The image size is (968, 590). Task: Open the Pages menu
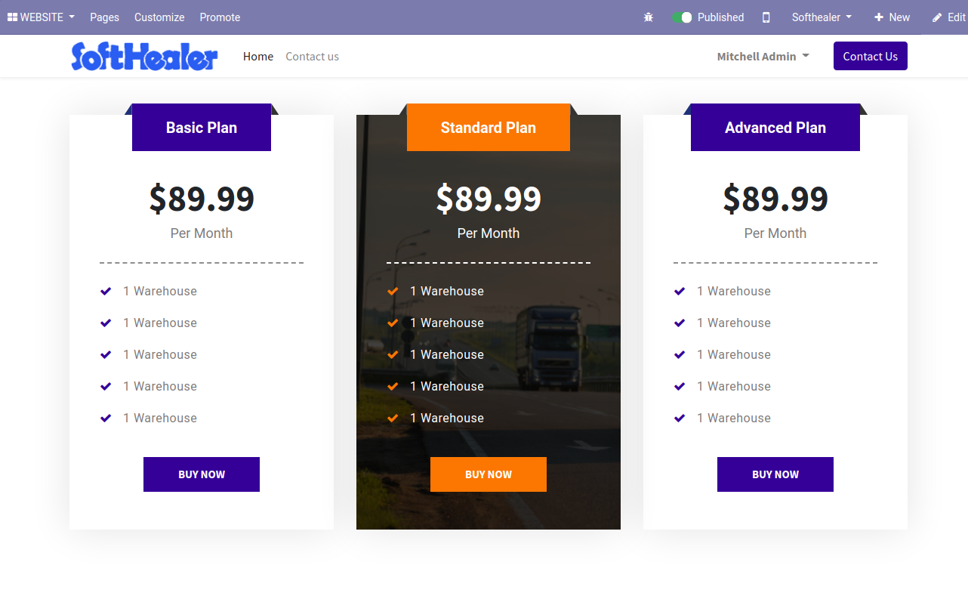tap(104, 17)
